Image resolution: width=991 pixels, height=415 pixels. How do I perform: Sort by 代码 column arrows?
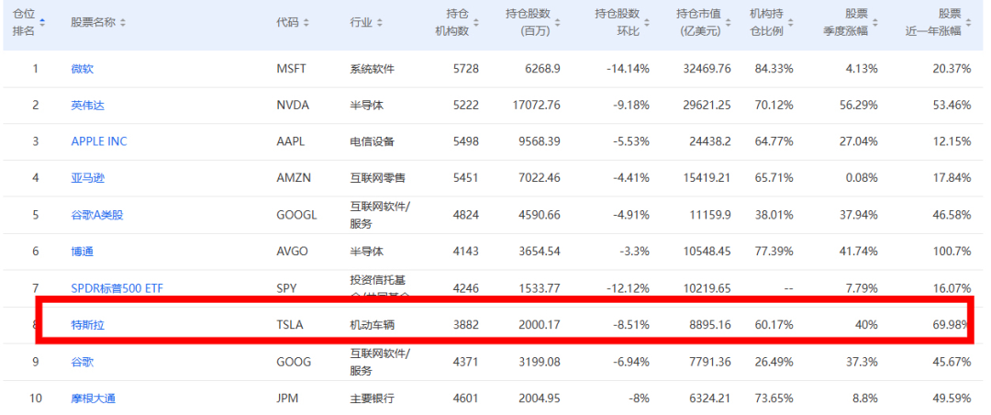(x=306, y=22)
